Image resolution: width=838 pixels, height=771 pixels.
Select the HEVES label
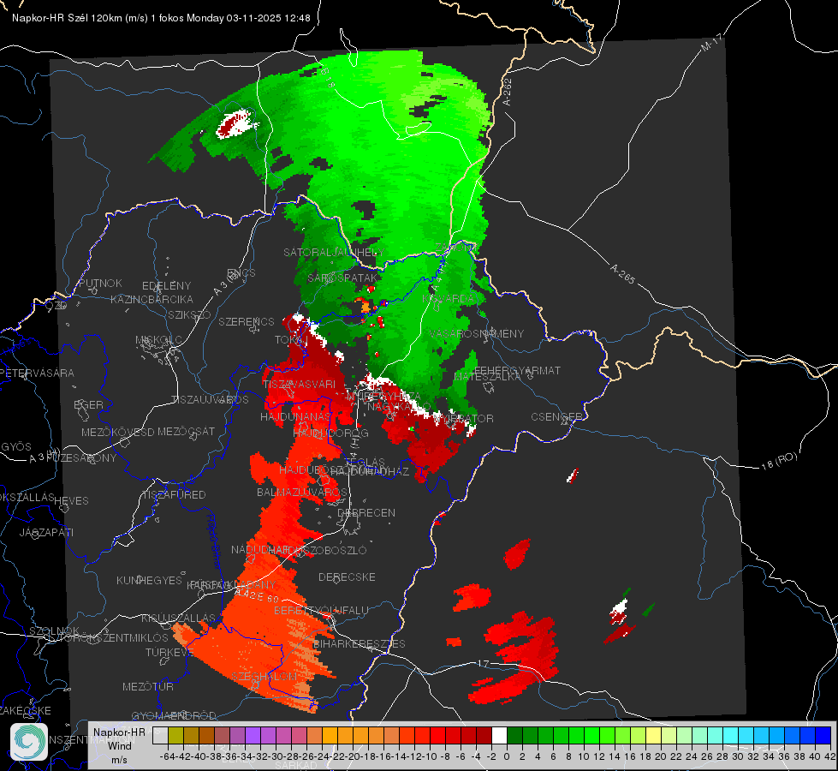[71, 501]
